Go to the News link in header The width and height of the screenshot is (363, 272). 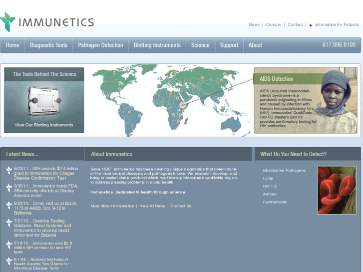[254, 25]
